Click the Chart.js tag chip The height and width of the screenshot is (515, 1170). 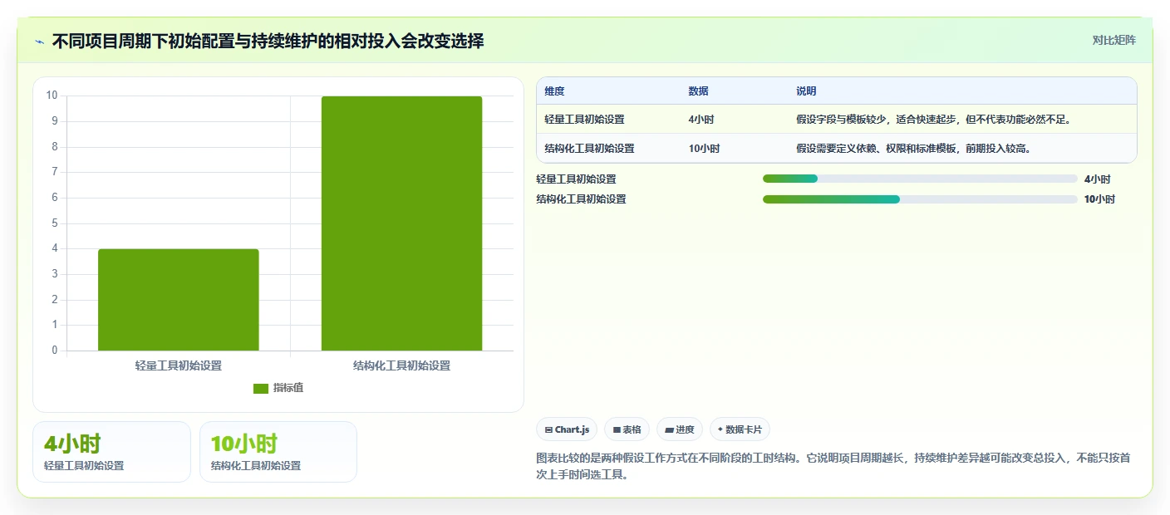click(x=567, y=429)
